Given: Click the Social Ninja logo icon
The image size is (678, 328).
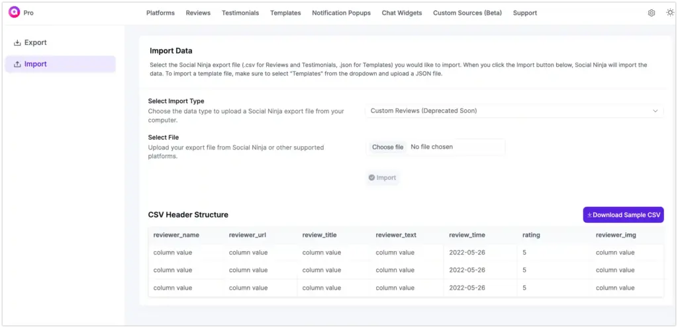Looking at the screenshot, I should (x=14, y=13).
